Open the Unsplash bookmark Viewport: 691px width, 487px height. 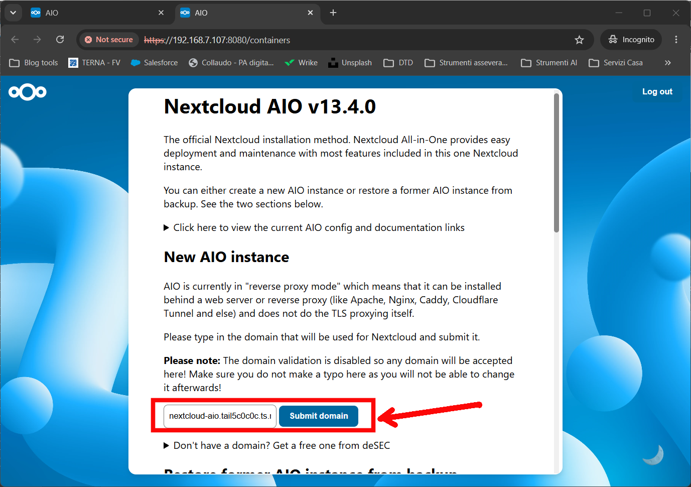coord(350,63)
